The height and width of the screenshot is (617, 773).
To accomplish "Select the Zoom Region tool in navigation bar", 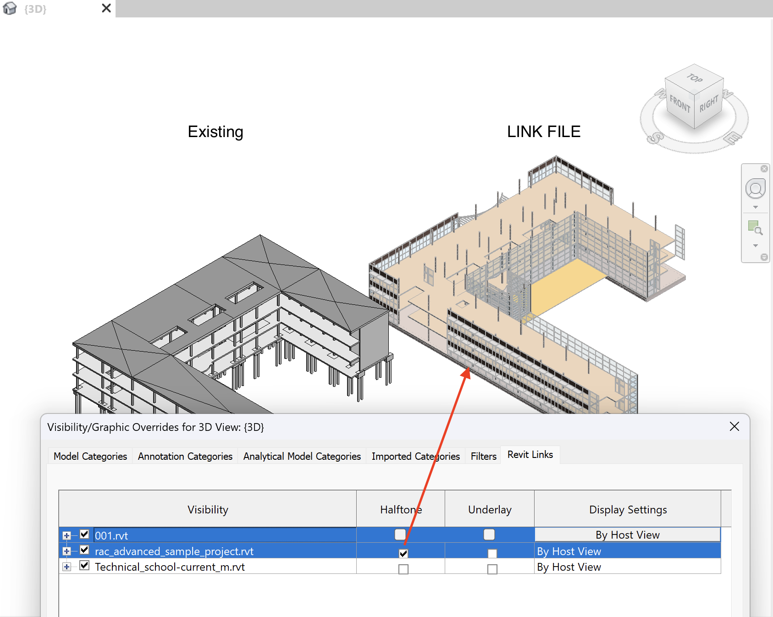I will click(756, 228).
